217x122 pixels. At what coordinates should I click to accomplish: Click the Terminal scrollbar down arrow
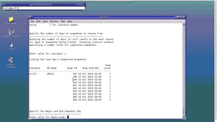tap(184, 117)
